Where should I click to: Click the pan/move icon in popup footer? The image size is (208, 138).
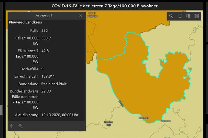point(12,126)
